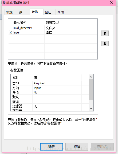The width and height of the screenshot is (118, 154).
Task: Click the 值 column header
Action: (x=57, y=78)
